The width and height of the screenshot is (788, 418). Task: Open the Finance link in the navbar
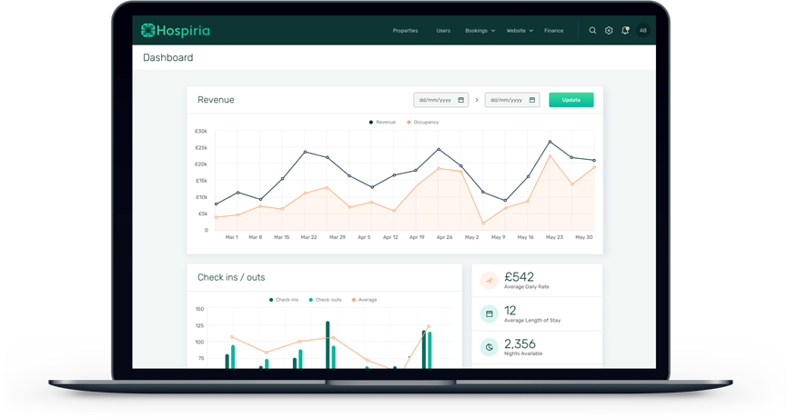[x=553, y=31]
